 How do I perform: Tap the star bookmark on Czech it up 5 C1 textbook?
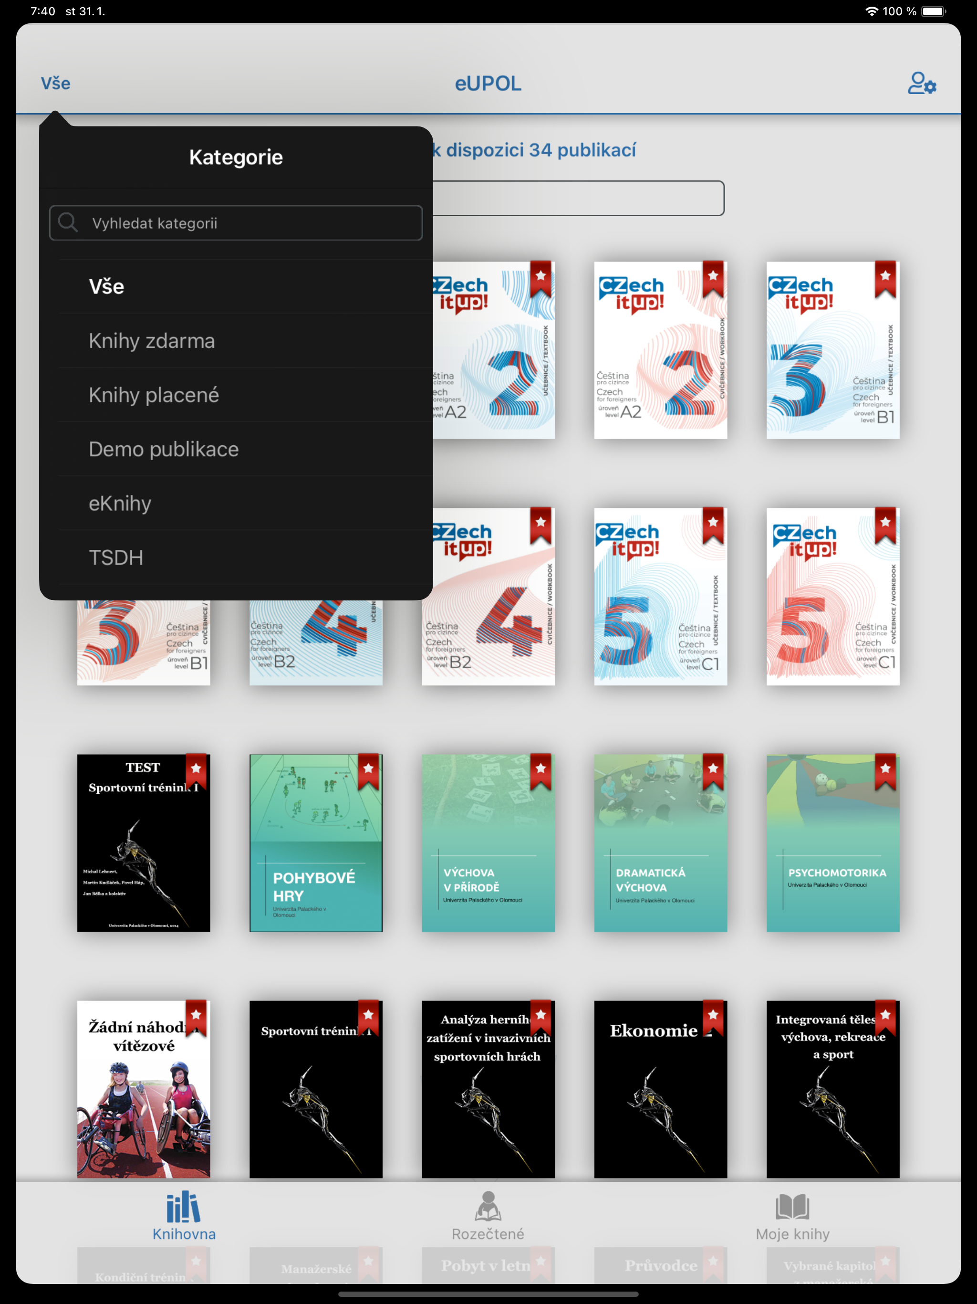tap(713, 525)
